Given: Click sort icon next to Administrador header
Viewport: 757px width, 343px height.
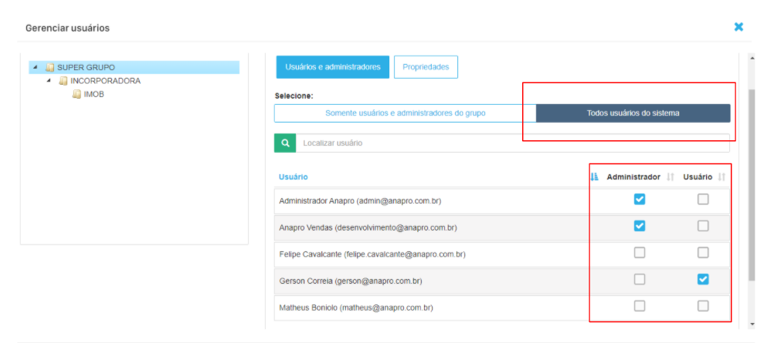Looking at the screenshot, I should tap(671, 177).
